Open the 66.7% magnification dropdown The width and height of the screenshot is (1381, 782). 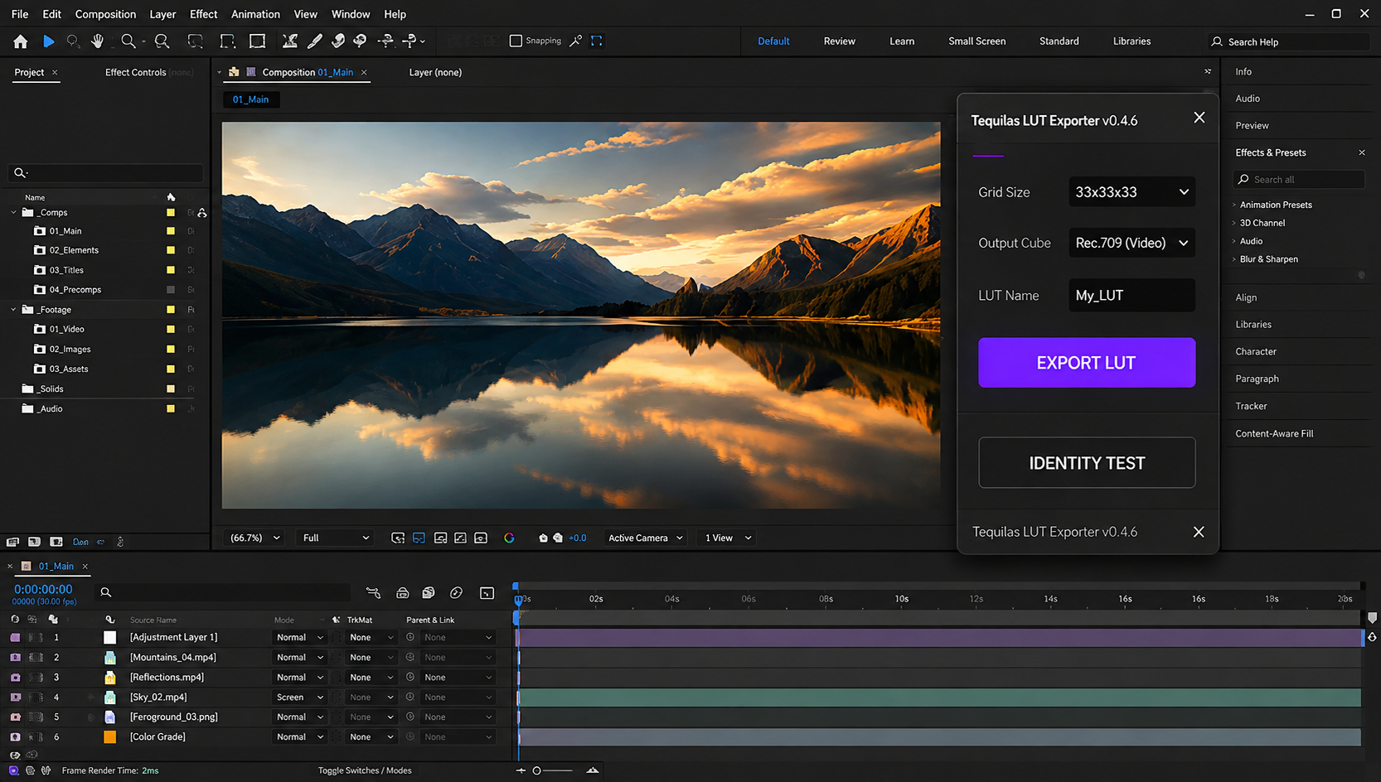pos(254,538)
